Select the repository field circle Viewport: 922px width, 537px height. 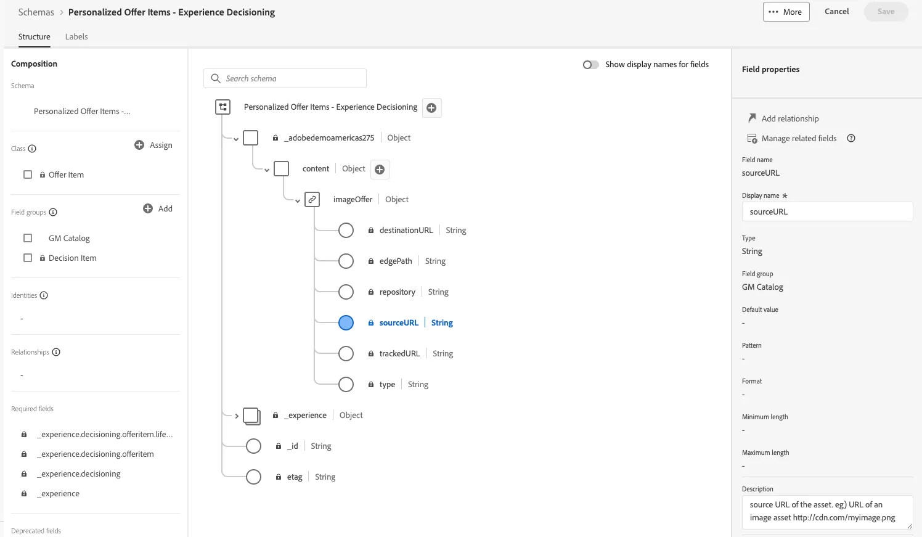[346, 292]
